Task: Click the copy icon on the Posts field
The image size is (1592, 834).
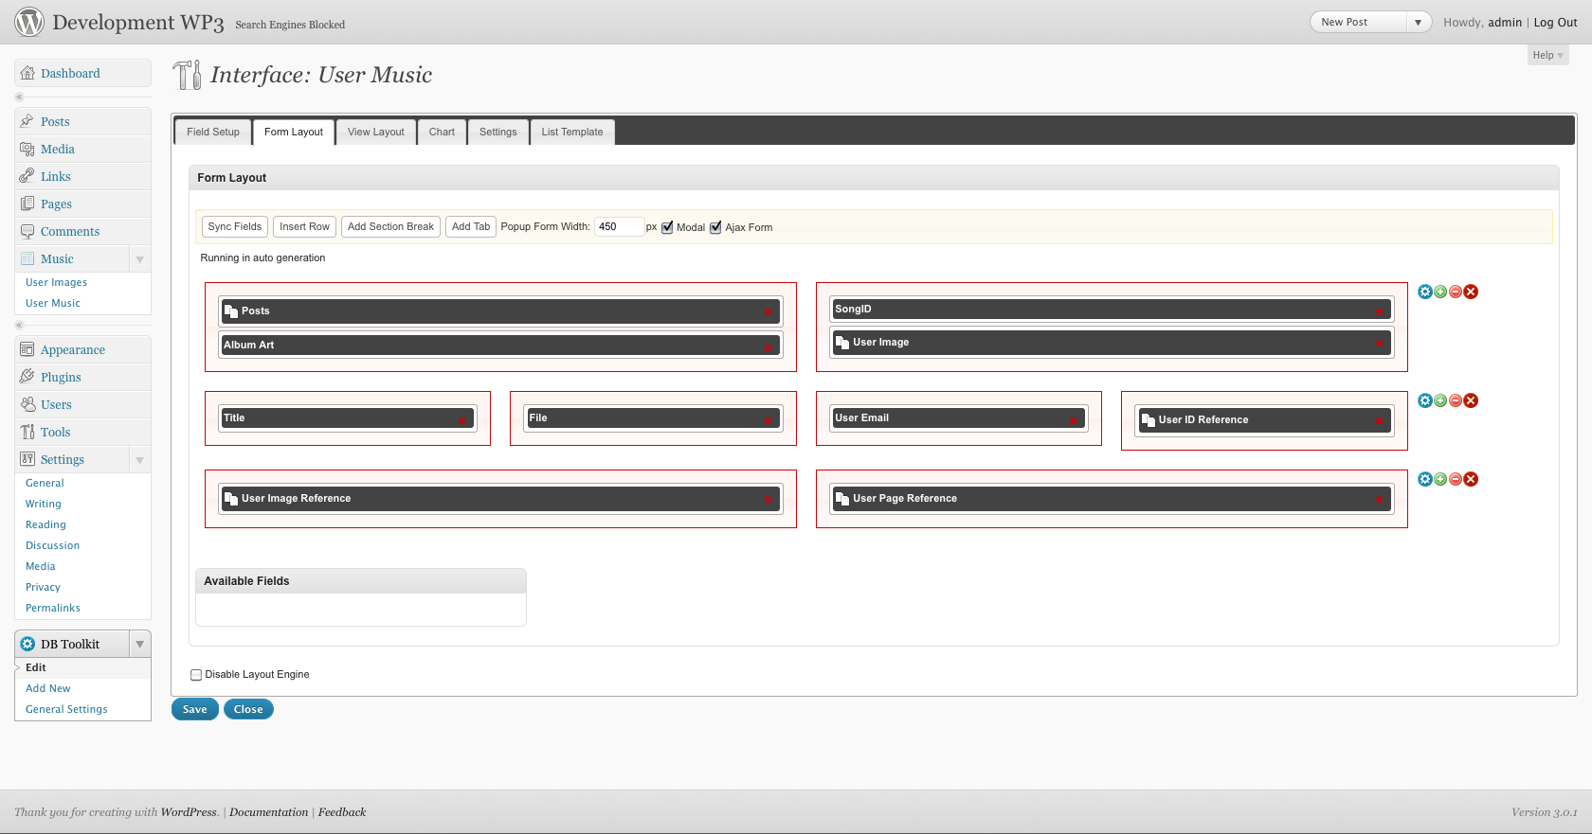Action: 231,311
